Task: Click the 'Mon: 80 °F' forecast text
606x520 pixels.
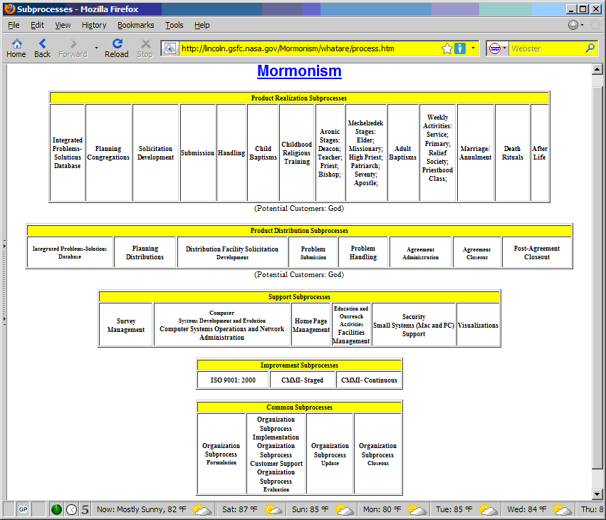Action: click(x=382, y=509)
